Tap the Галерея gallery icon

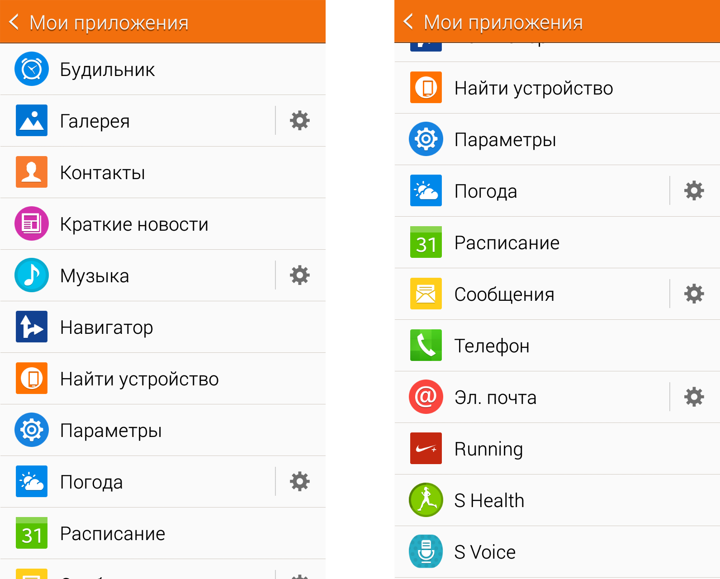[x=32, y=120]
